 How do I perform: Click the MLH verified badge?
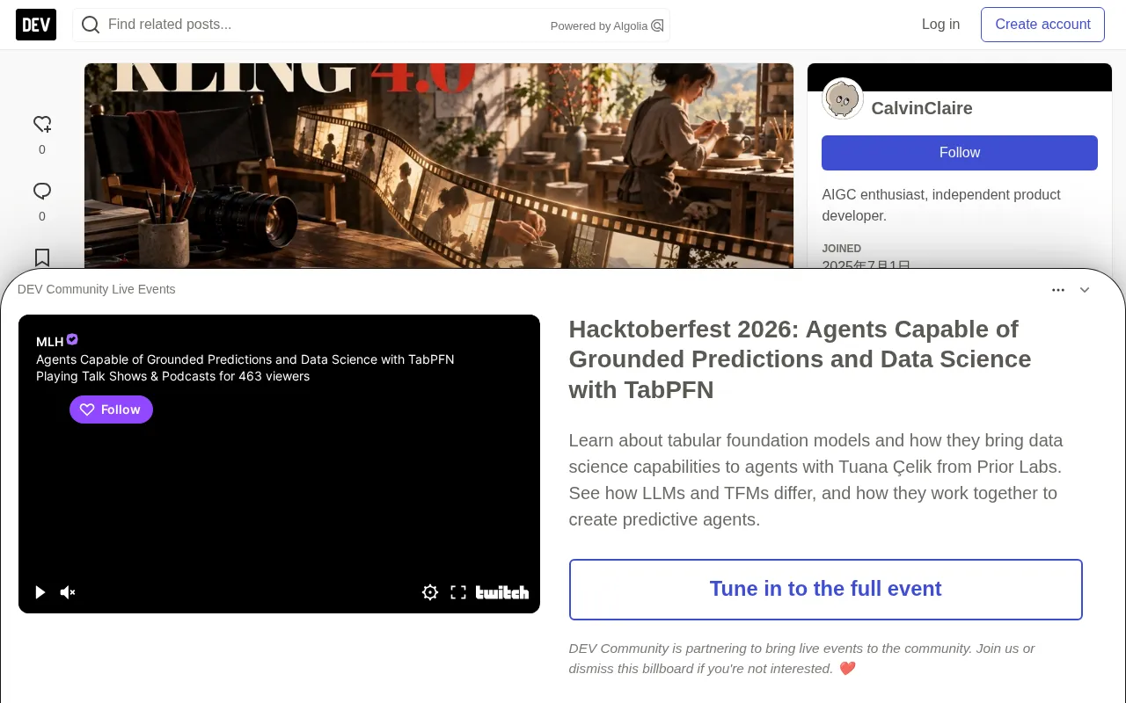[x=72, y=340]
